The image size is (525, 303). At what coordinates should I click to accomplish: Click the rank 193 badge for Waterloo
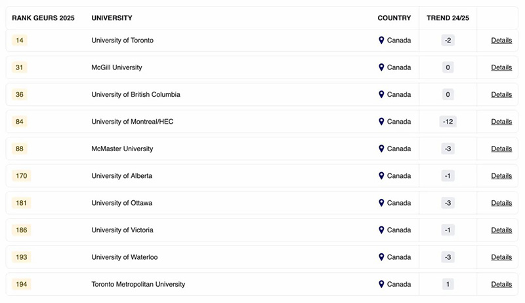[22, 257]
